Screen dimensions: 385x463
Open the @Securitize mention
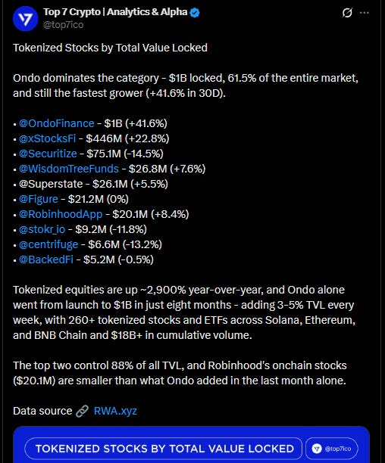48,154
